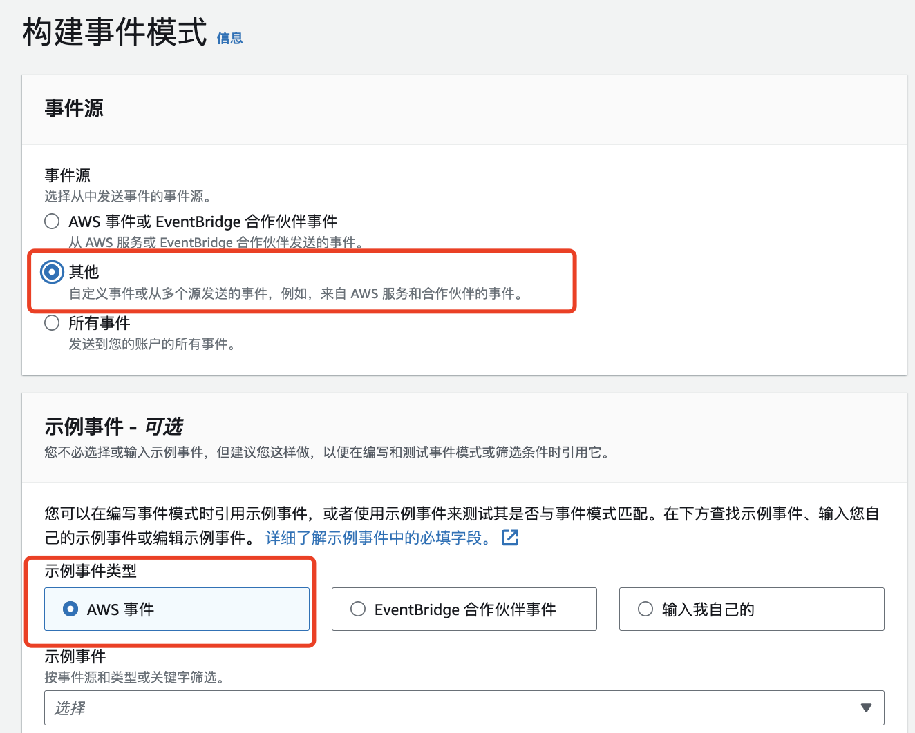Image resolution: width=915 pixels, height=733 pixels.
Task: Click the external link icon after 必填字段
Action: [x=510, y=538]
